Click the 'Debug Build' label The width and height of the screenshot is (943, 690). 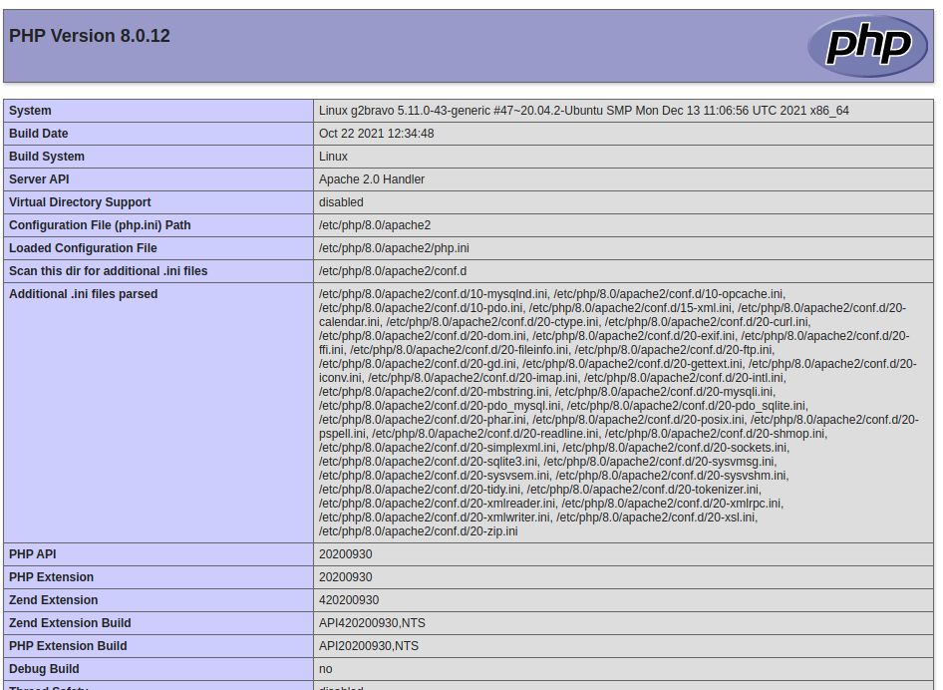tap(44, 668)
